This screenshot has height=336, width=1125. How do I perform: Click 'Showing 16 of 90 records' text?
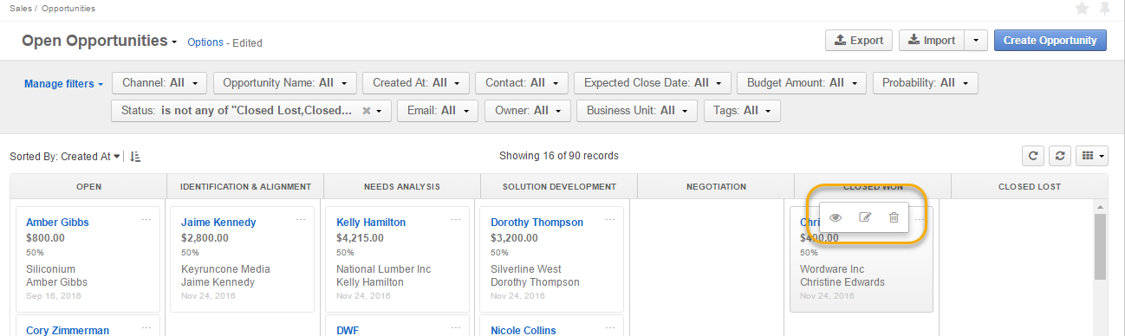559,156
